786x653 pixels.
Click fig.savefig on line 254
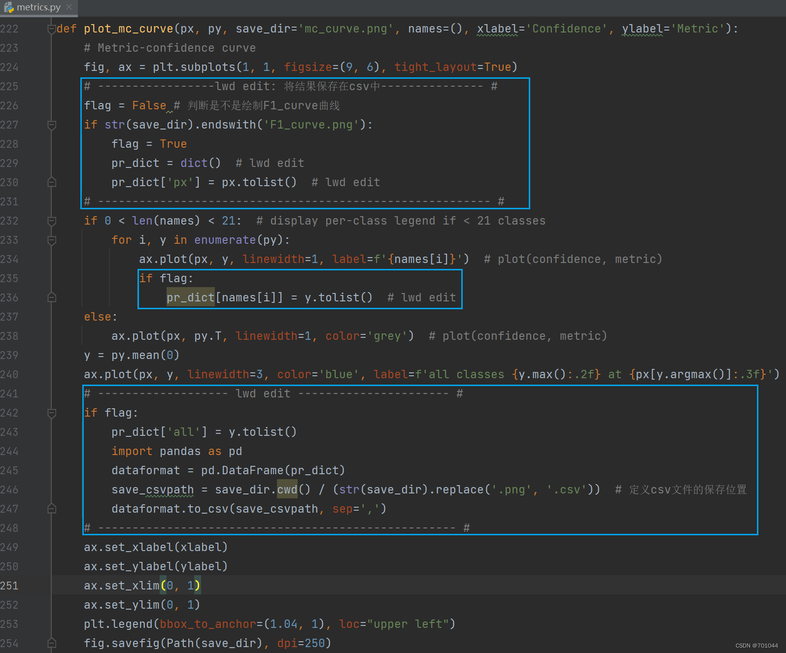tap(122, 644)
